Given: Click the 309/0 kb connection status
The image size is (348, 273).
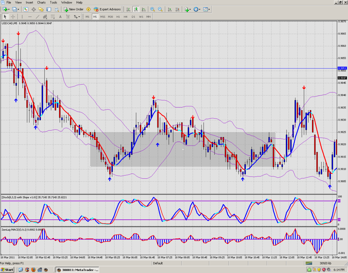Looking at the screenshot, I should click(325, 263).
